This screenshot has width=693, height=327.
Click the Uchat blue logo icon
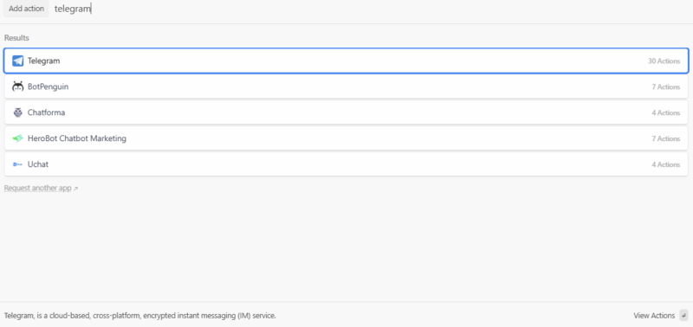pyautogui.click(x=17, y=164)
